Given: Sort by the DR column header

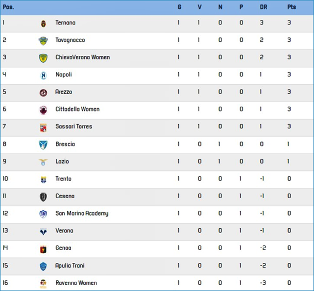Looking at the screenshot, I should (263, 7).
